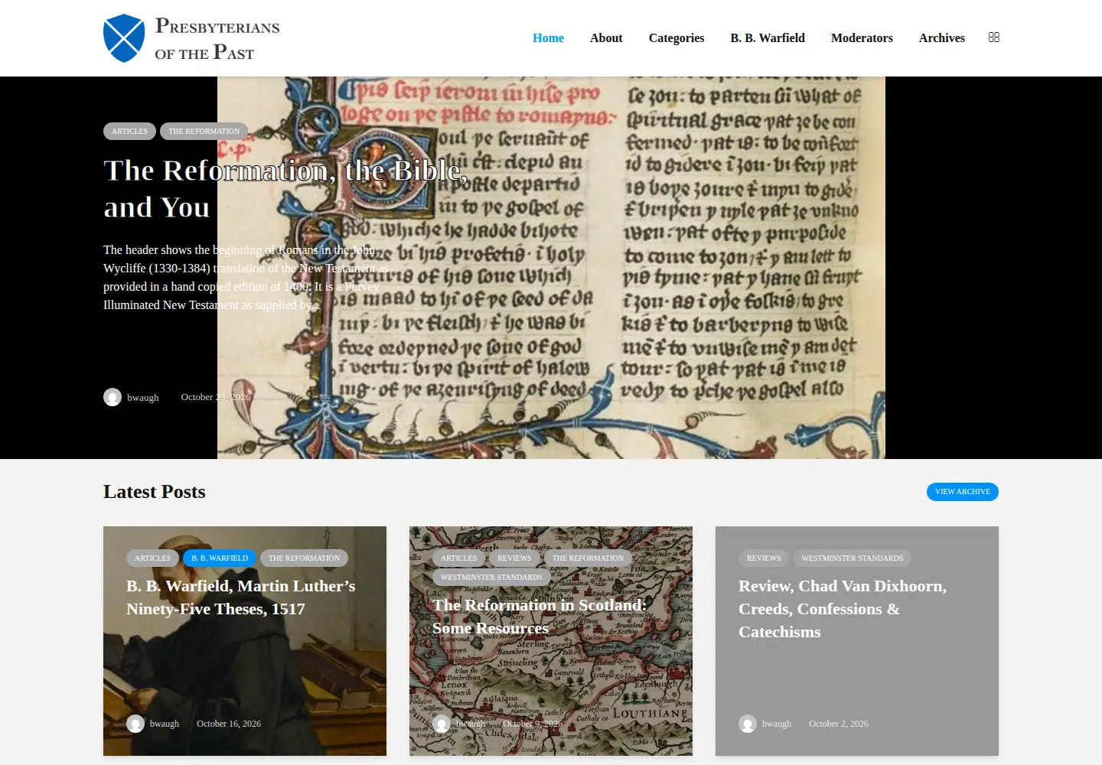Click the October 2, 2026 date
The image size is (1102, 765).
839,724
